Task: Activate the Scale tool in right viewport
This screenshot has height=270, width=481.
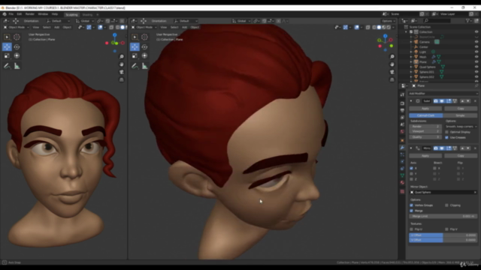Action: coord(135,55)
